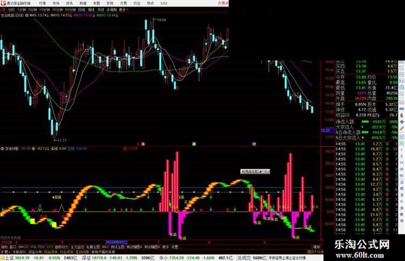The height and width of the screenshot is (261, 405).
Task: Open the 行业资讯 tab
Action: (67, 252)
